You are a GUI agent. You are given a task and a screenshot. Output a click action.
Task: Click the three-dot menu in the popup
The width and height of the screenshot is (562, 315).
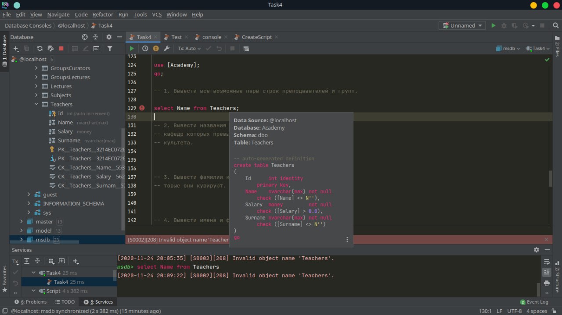(347, 240)
